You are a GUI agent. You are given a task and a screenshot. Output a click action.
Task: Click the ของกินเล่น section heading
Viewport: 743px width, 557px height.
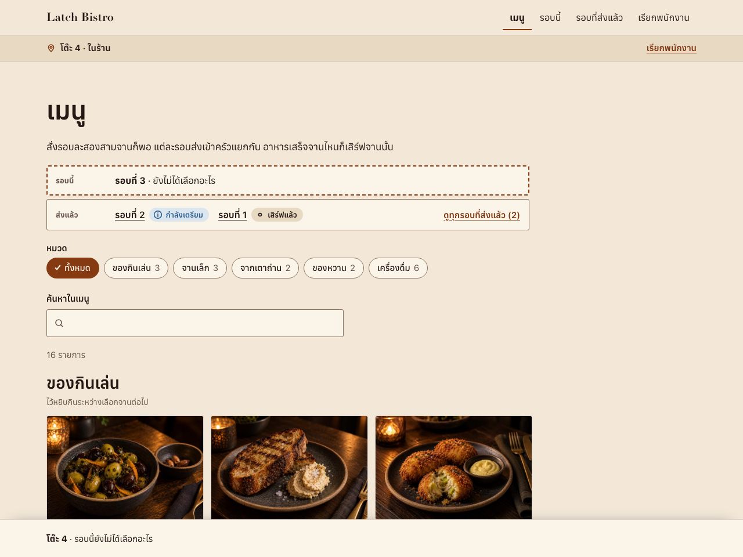[x=83, y=383]
